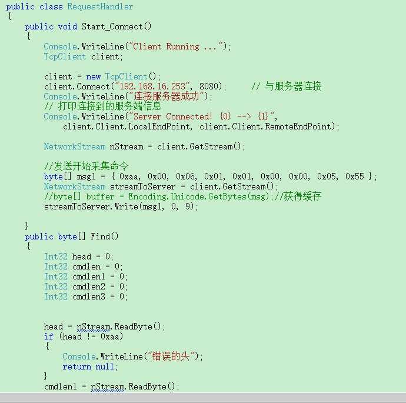Click the "return null;" statement
406x403 pixels.
coord(90,367)
